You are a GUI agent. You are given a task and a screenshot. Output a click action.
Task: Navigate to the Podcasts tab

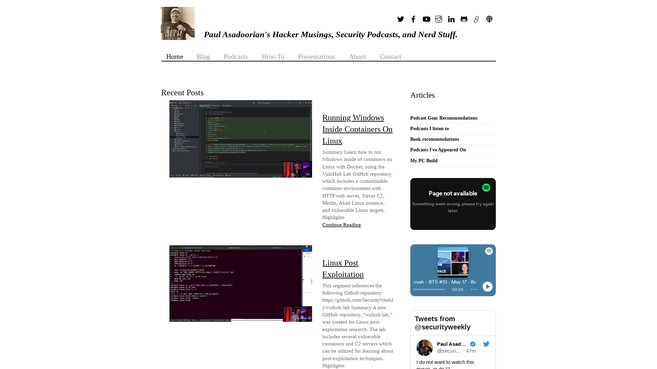coord(235,56)
